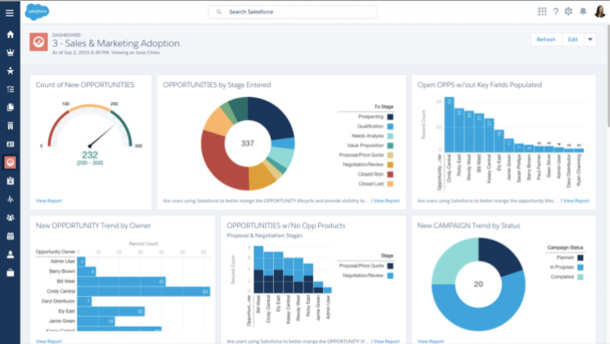Viewport: 610px width, 344px height.
Task: Click the Home icon in the left sidebar
Action: (x=9, y=35)
